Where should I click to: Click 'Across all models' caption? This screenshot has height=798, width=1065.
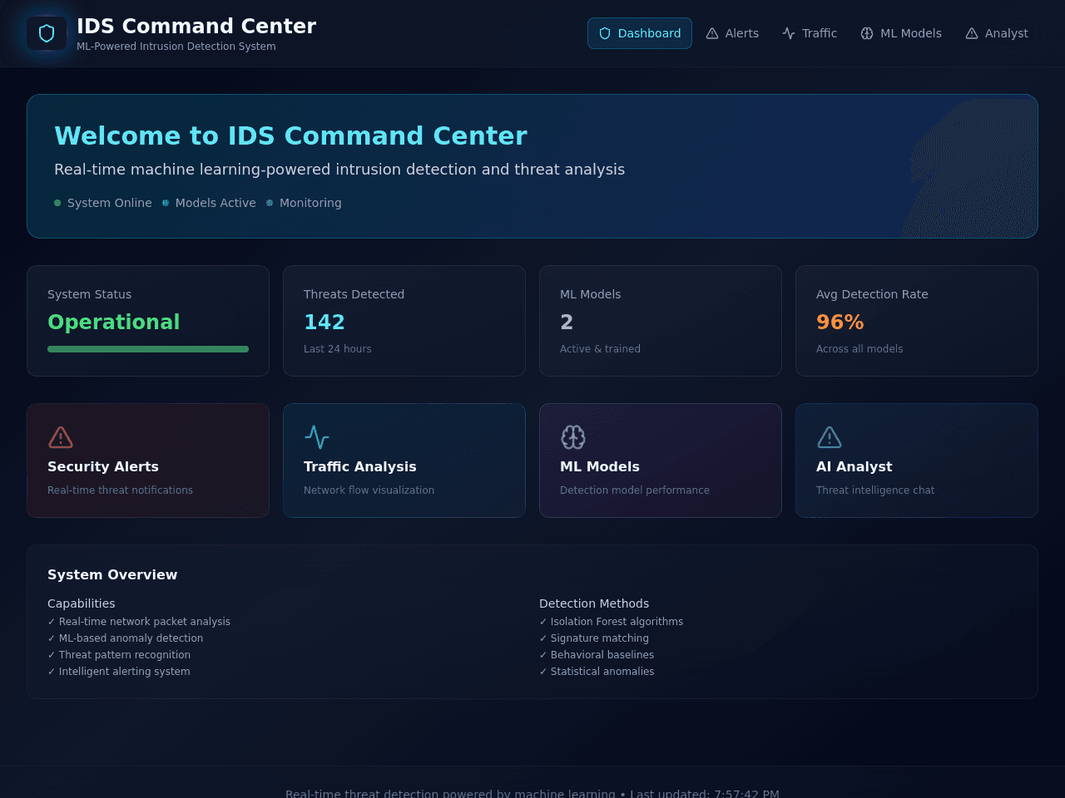tap(859, 349)
